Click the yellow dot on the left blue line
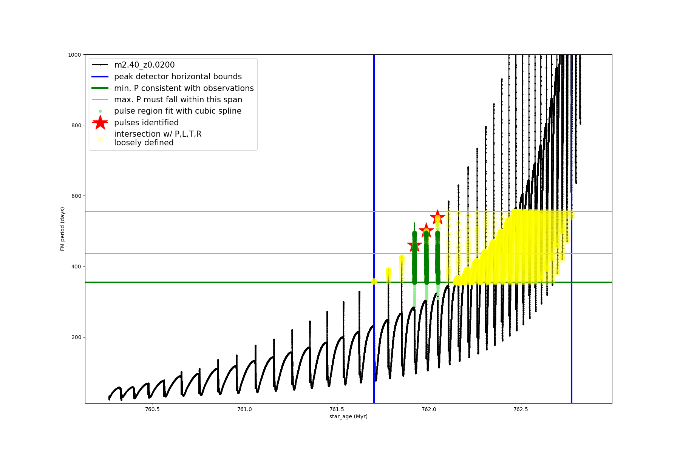The width and height of the screenshot is (680, 453). [x=374, y=281]
